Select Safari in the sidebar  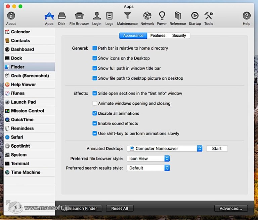click(x=29, y=137)
